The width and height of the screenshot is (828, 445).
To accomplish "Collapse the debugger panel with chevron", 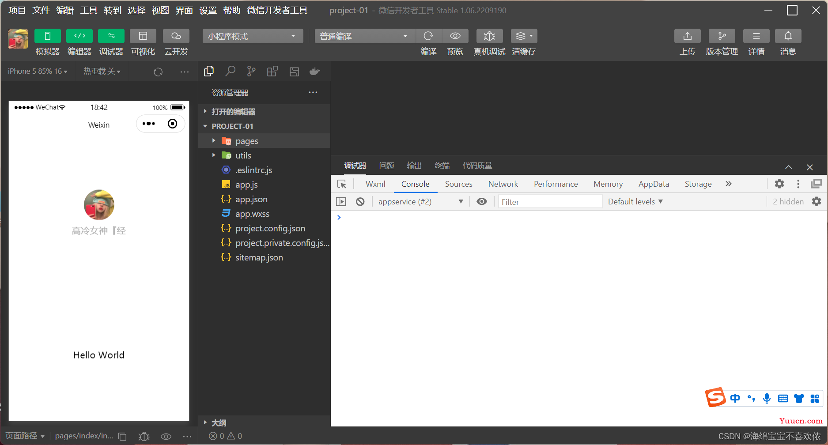I will coord(789,167).
